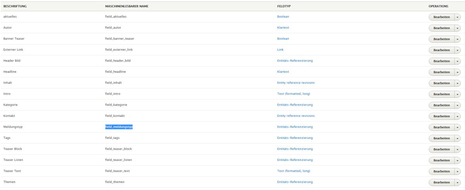465x190 pixels.
Task: Click the highlighted field_meldungstyp text
Action: pyautogui.click(x=119, y=127)
